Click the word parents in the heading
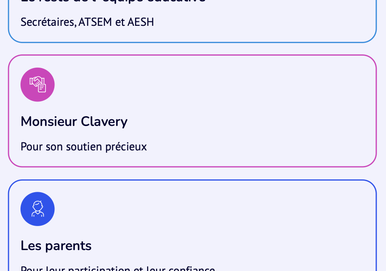The width and height of the screenshot is (386, 271). point(67,246)
